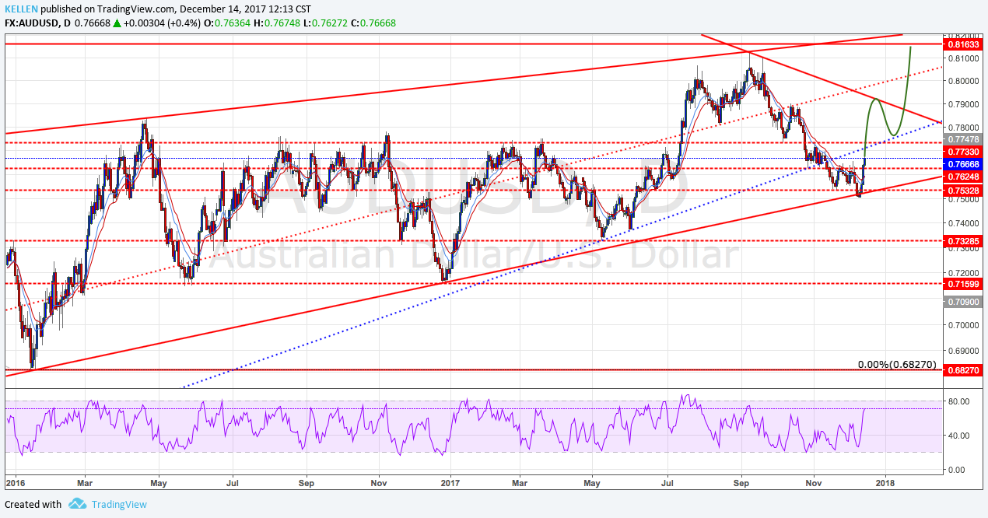Select the blue 0.76668 current price label
This screenshot has height=518, width=988.
(964, 165)
